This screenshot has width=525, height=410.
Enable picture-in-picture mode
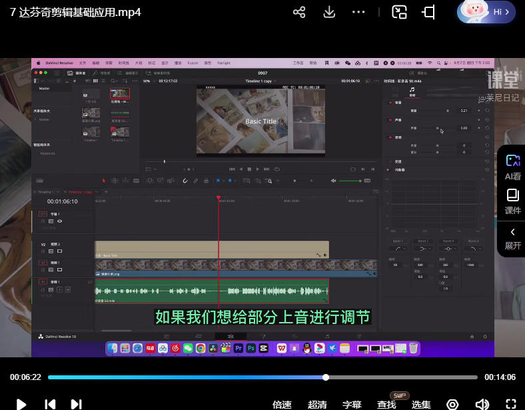pyautogui.click(x=399, y=12)
